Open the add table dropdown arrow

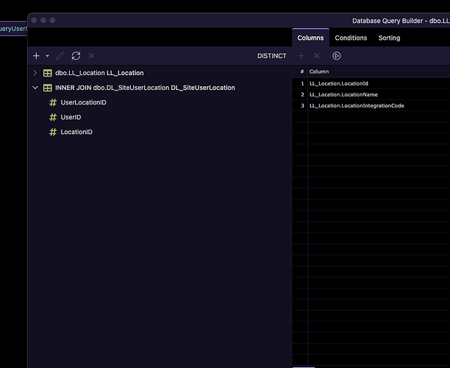[47, 56]
